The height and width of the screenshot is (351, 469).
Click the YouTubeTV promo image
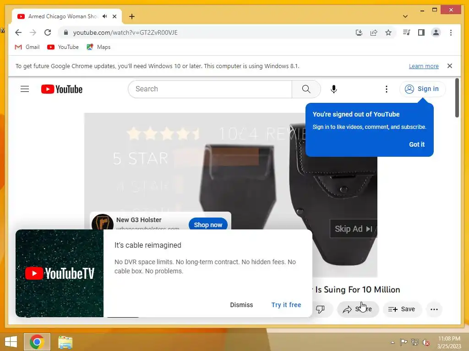click(x=60, y=273)
